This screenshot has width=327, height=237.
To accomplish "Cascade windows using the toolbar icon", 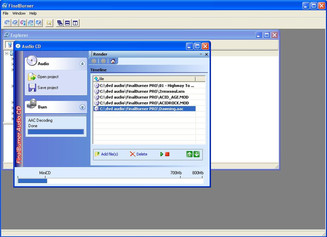I will coord(60,23).
